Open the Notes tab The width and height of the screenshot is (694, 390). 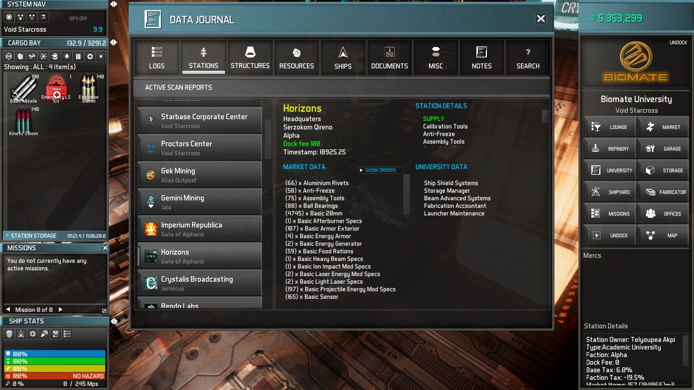click(481, 57)
